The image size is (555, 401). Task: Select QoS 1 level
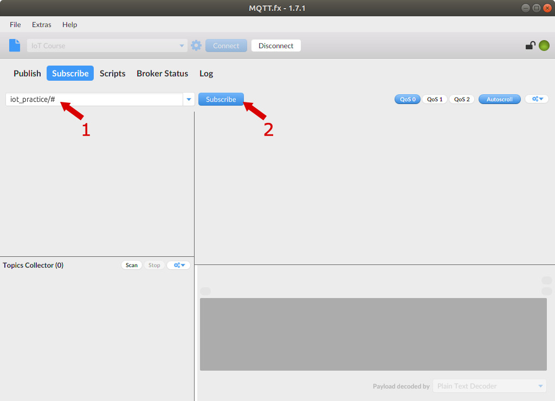[x=435, y=100]
